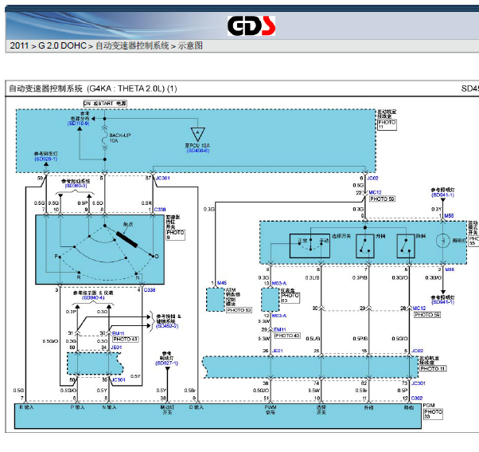Click the C338 connector label at pin 4
Image resolution: width=479 pixels, height=452 pixels.
click(150, 290)
